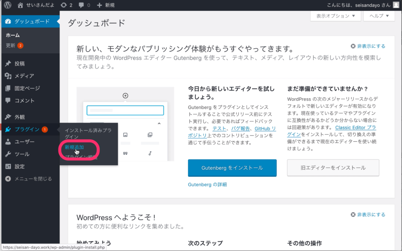Dismiss the WordPress welcome panel 非表示にする
The image size is (402, 251).
click(368, 215)
